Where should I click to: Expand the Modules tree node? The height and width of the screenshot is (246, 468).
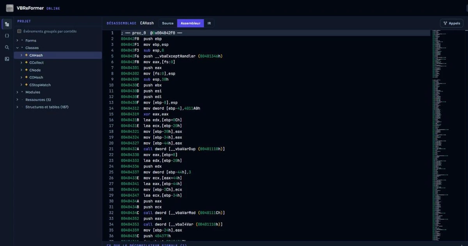point(17,92)
